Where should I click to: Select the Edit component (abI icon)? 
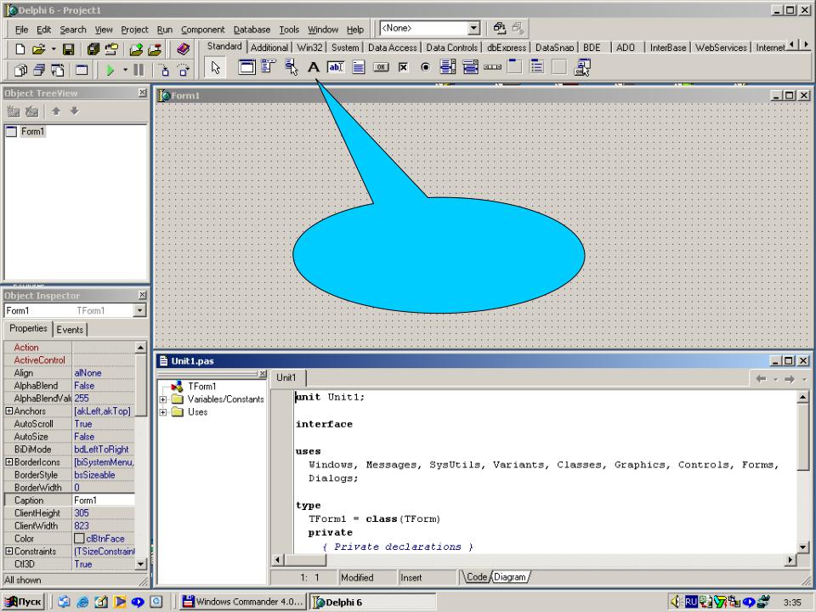tap(336, 67)
